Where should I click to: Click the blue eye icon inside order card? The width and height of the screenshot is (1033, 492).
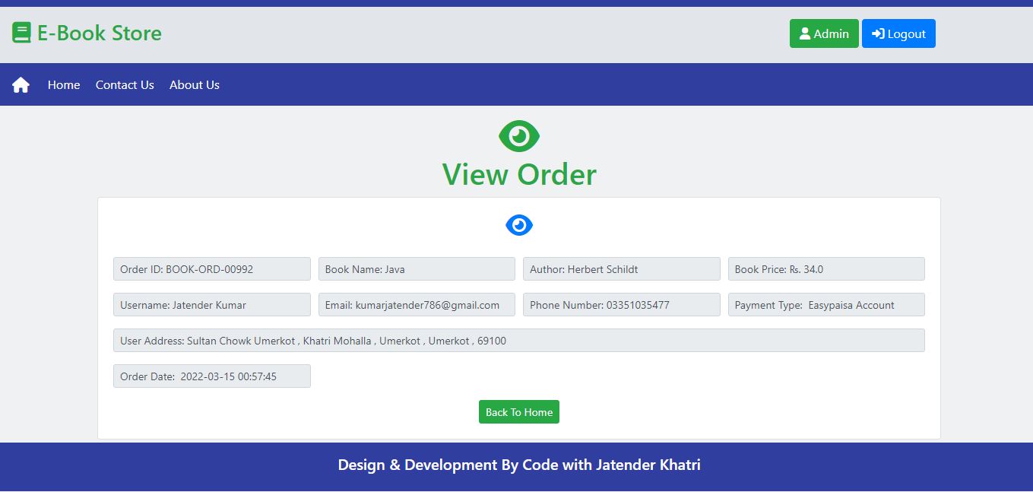click(519, 225)
